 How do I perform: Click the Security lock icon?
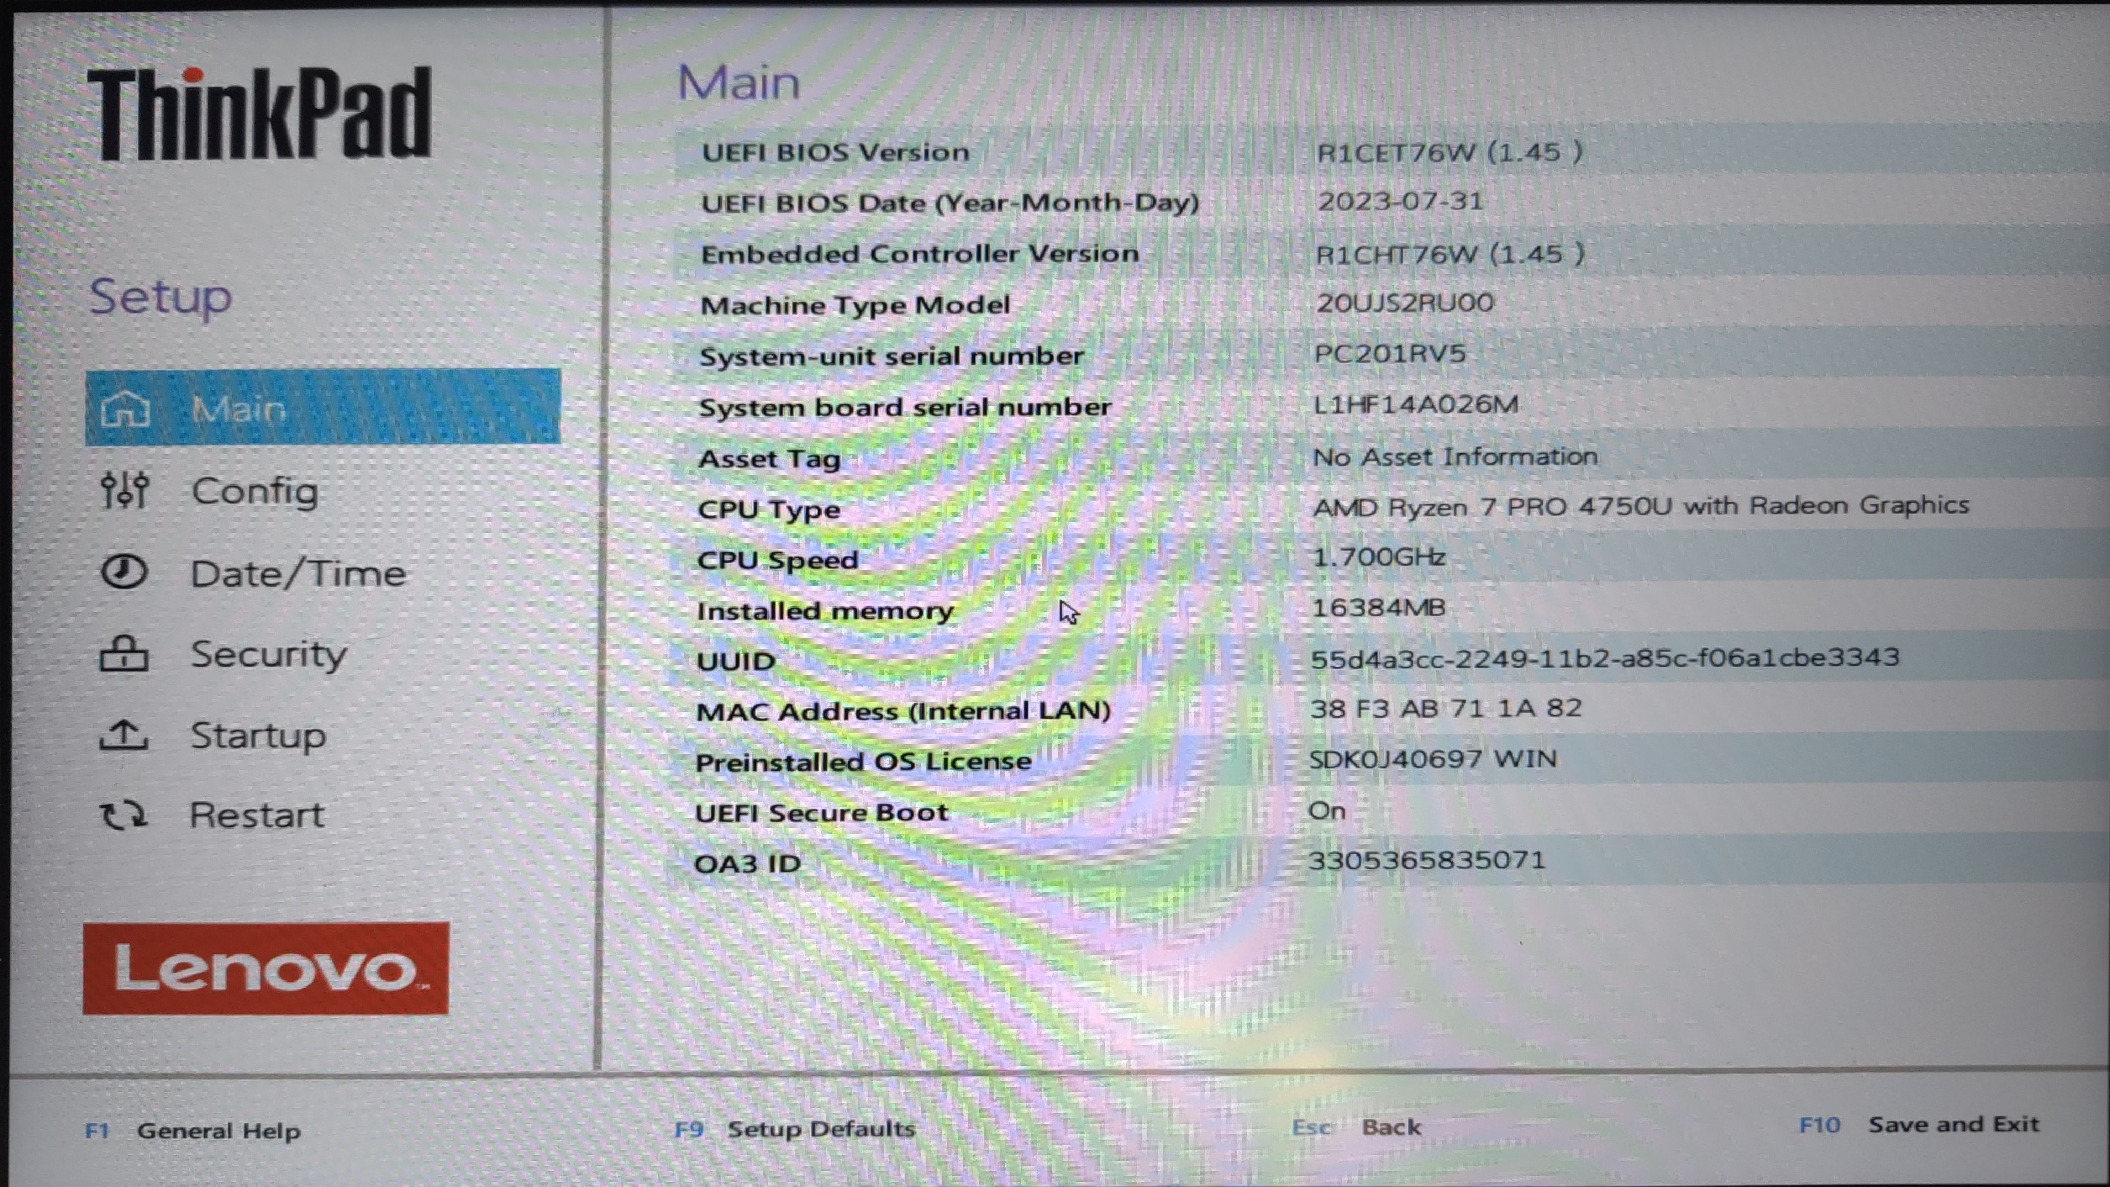pos(124,653)
